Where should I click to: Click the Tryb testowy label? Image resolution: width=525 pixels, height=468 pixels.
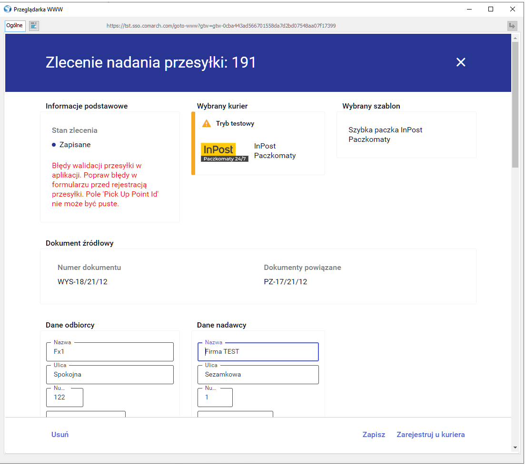pos(235,124)
